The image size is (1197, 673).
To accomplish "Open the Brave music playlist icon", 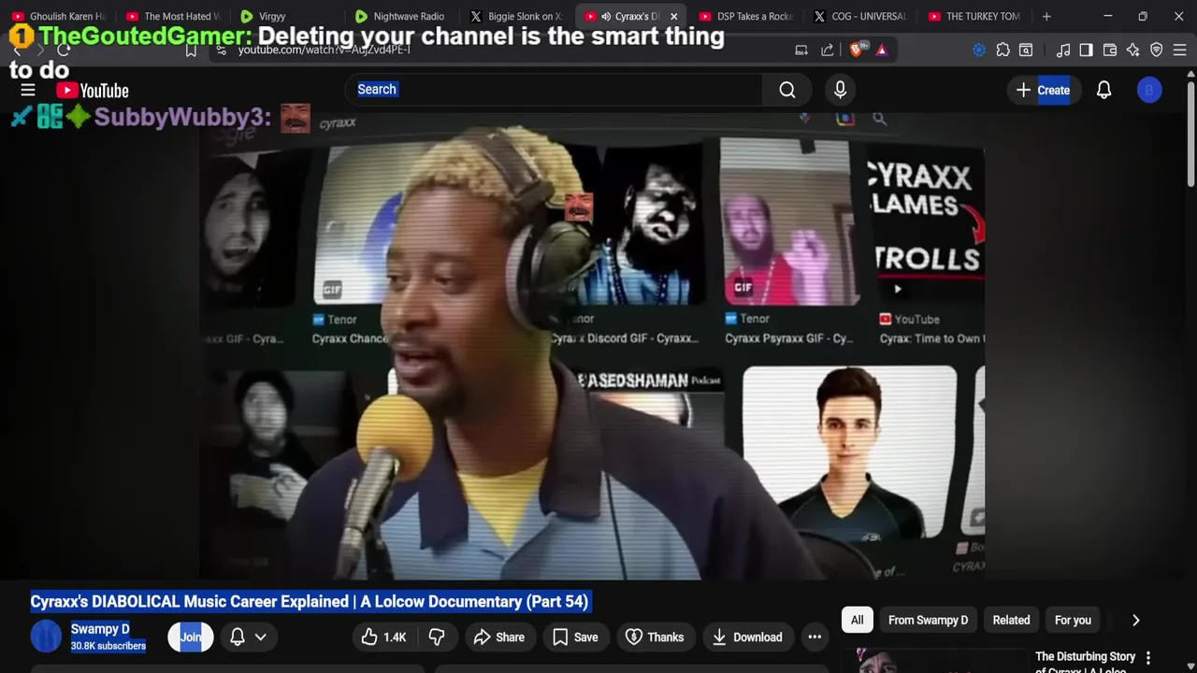I will (x=1063, y=50).
